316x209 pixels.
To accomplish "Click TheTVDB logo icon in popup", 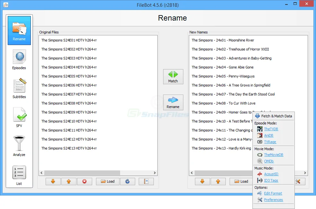I will click(260, 129).
